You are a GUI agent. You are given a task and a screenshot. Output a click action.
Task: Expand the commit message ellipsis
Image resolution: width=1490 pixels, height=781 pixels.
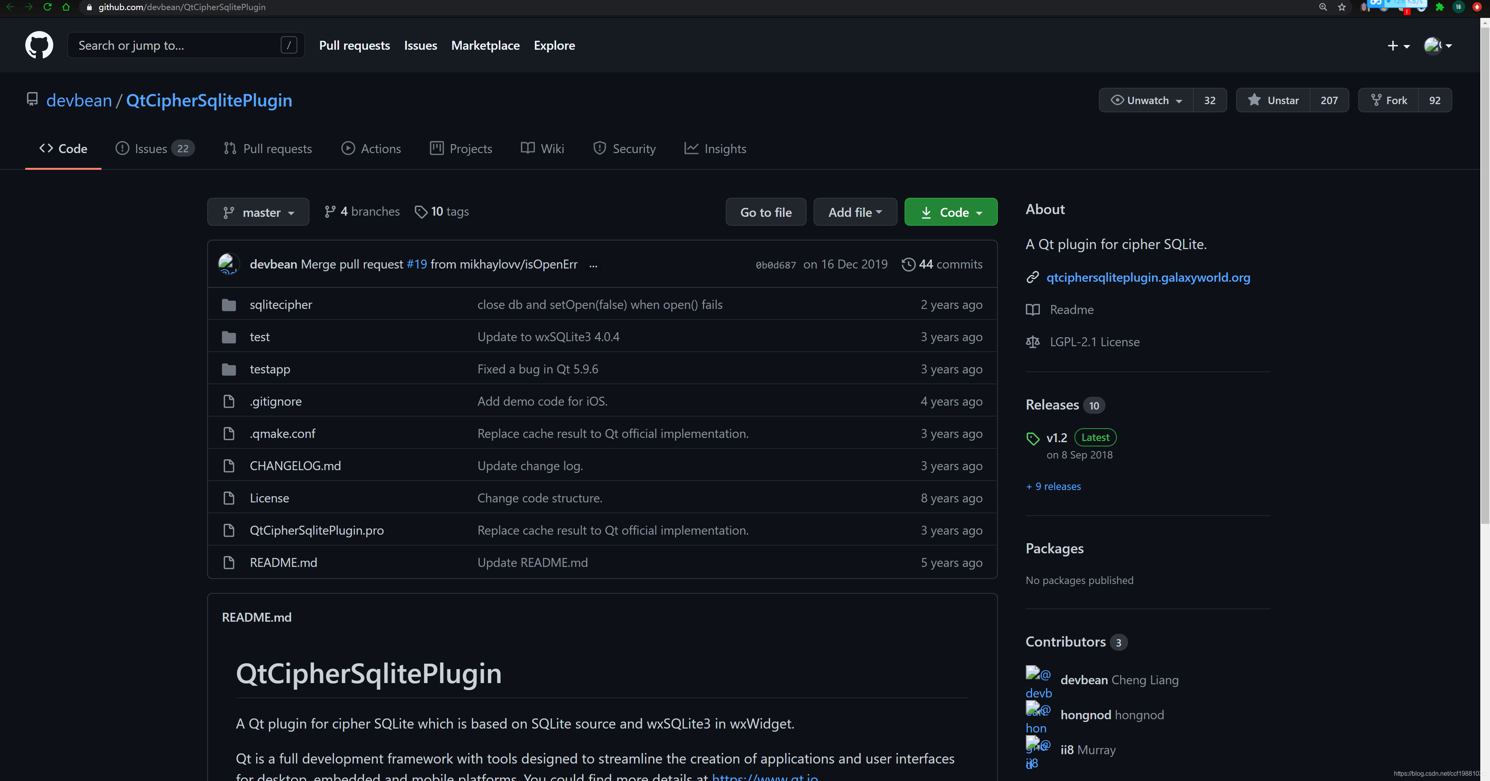[x=593, y=265]
